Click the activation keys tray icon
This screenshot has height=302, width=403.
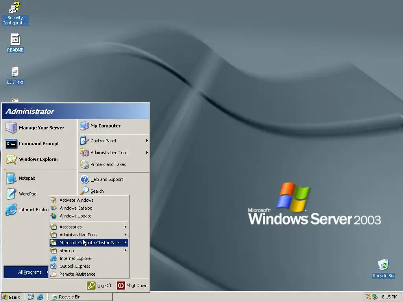click(x=368, y=297)
